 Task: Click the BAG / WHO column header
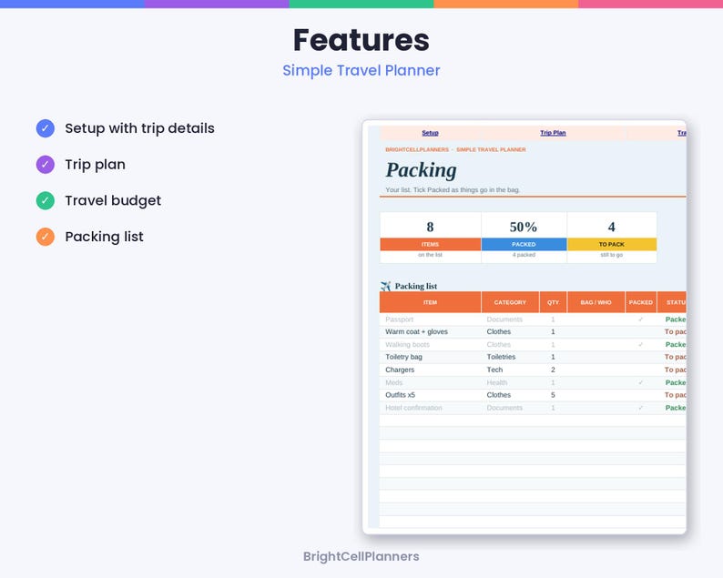(596, 302)
